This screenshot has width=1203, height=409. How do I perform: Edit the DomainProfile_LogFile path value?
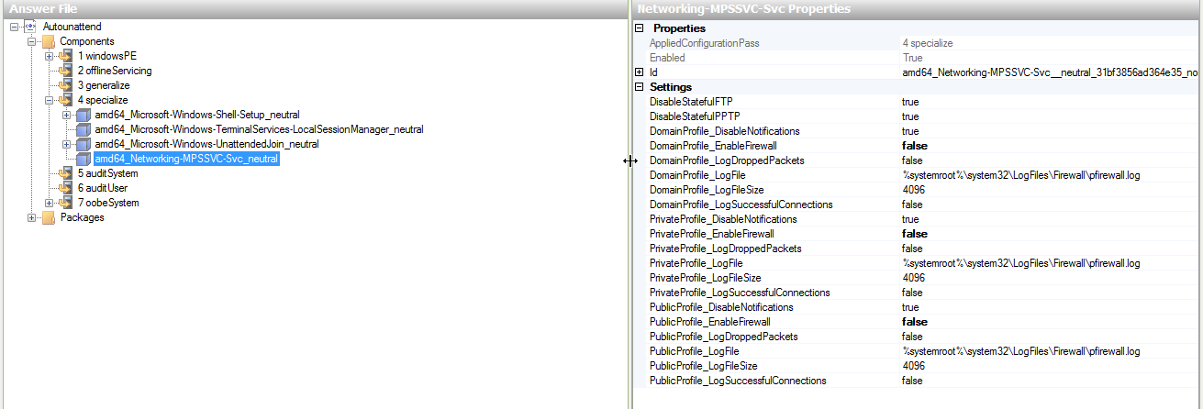1021,175
